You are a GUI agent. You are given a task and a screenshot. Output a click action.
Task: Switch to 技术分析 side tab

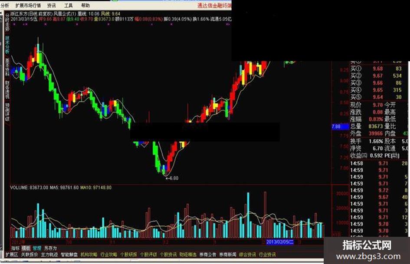coord(7,45)
